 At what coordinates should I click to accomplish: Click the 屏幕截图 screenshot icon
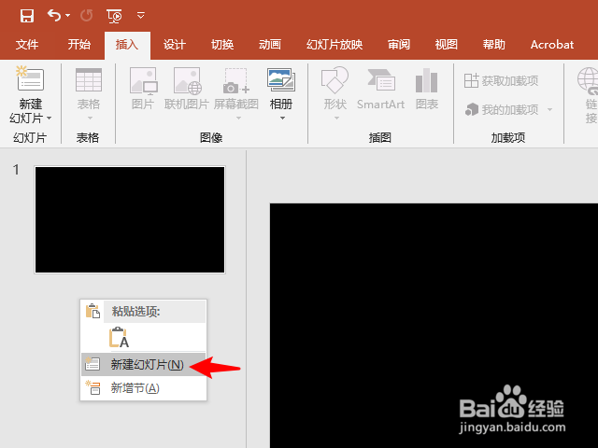pos(236,80)
